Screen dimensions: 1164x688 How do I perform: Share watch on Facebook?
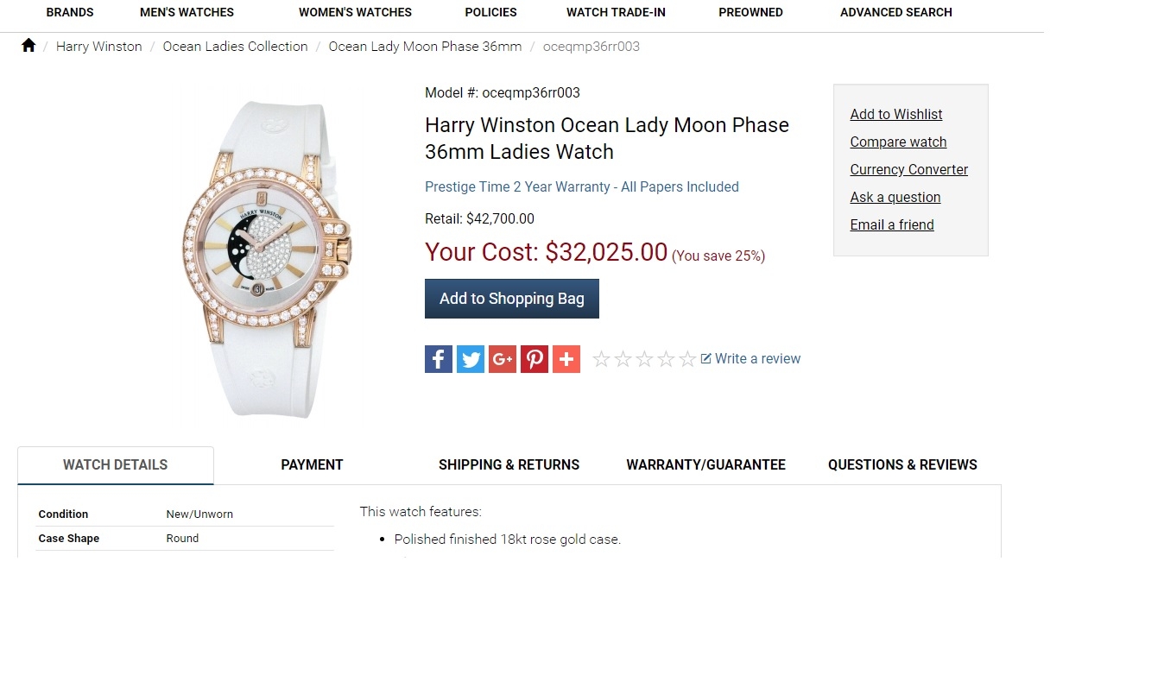pos(439,359)
